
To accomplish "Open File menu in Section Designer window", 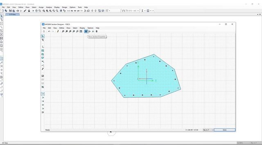I will pos(44,28).
